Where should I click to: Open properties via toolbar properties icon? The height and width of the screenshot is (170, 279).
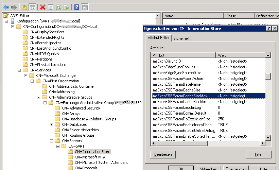click(x=51, y=7)
